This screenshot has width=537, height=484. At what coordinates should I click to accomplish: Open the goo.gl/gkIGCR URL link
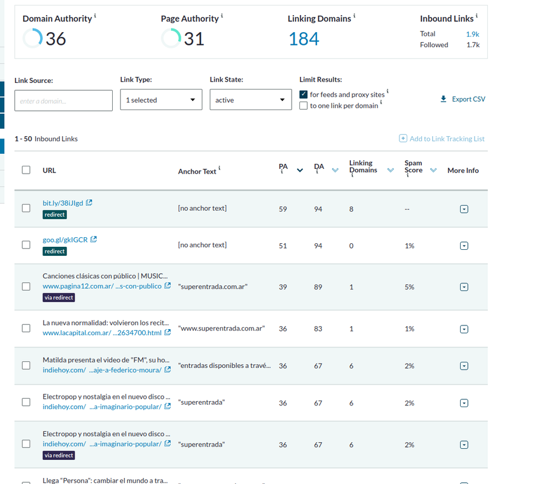point(65,240)
